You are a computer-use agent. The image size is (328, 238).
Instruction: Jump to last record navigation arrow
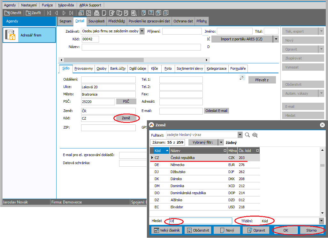pyautogui.click(x=72, y=13)
